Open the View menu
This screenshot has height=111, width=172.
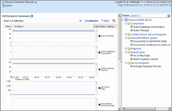point(8,27)
